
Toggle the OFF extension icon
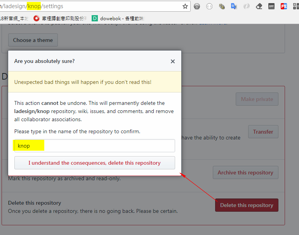pos(271,6)
